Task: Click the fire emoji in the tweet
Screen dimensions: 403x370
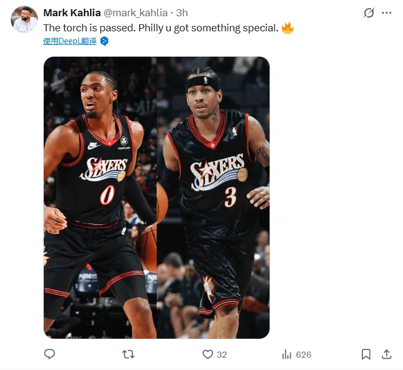Action: tap(287, 28)
